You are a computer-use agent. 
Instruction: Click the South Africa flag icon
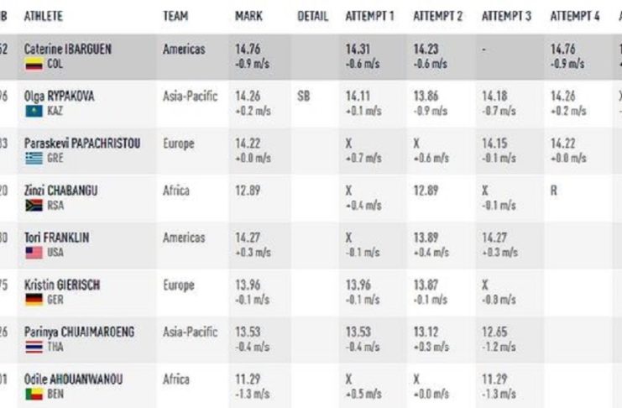(33, 205)
